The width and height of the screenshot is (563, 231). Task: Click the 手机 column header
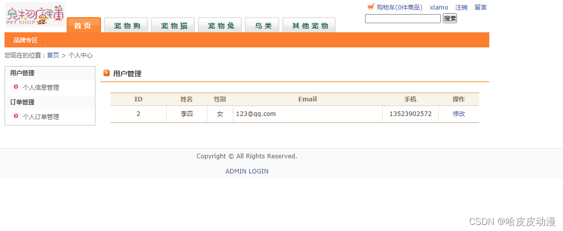(x=411, y=99)
